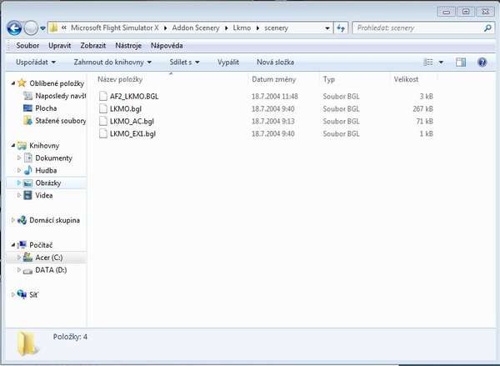Screen dimensions: 500x366
Task: Collapse 'Oblíbené položky' tree section
Action: point(13,83)
